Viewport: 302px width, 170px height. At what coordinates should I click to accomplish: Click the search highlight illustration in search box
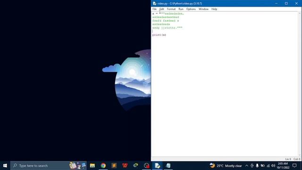(x=78, y=166)
